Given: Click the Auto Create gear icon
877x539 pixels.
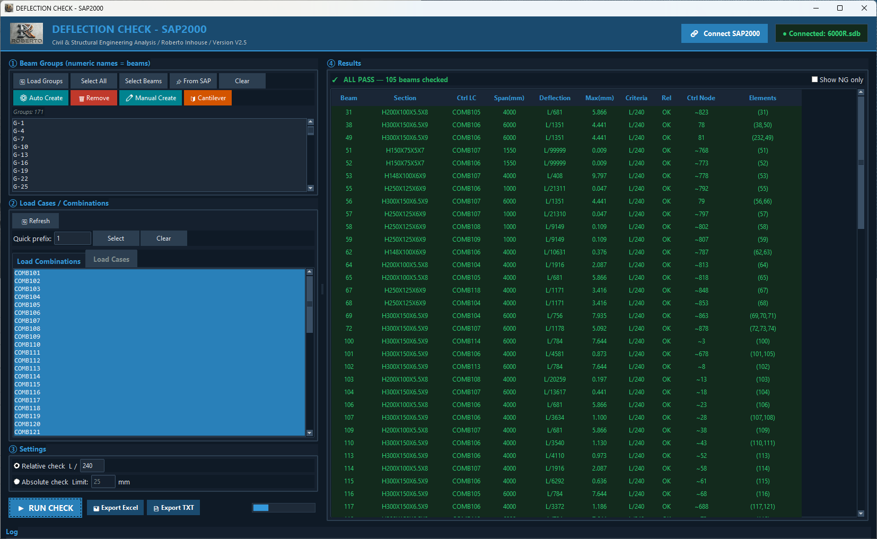Looking at the screenshot, I should (x=23, y=98).
